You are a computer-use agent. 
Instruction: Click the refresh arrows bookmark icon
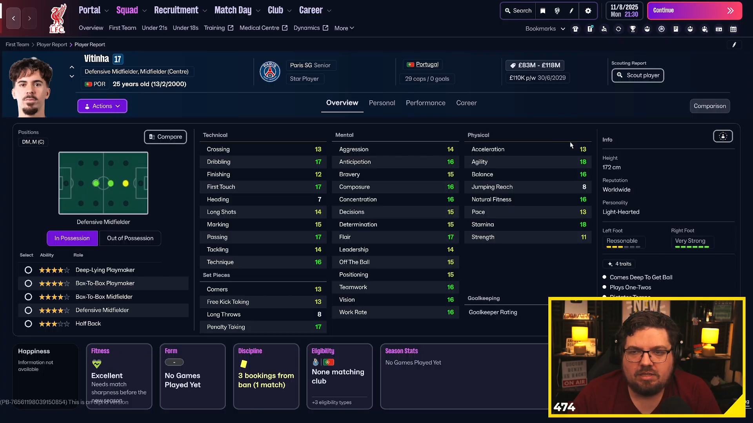pos(618,29)
